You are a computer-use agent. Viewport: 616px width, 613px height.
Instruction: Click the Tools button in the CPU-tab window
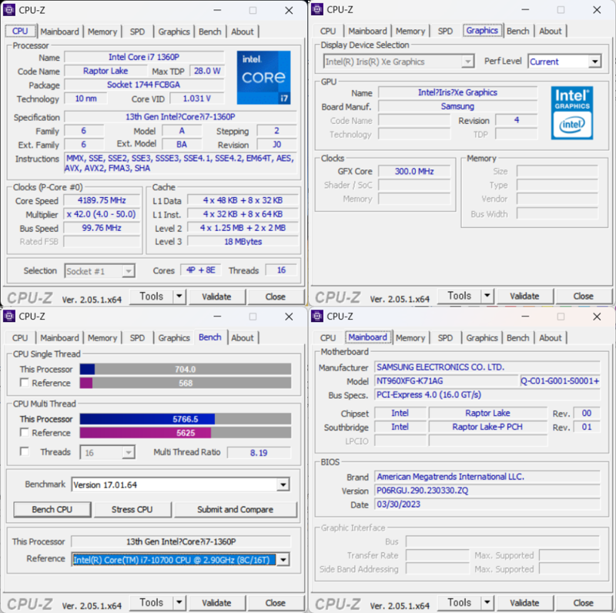152,296
